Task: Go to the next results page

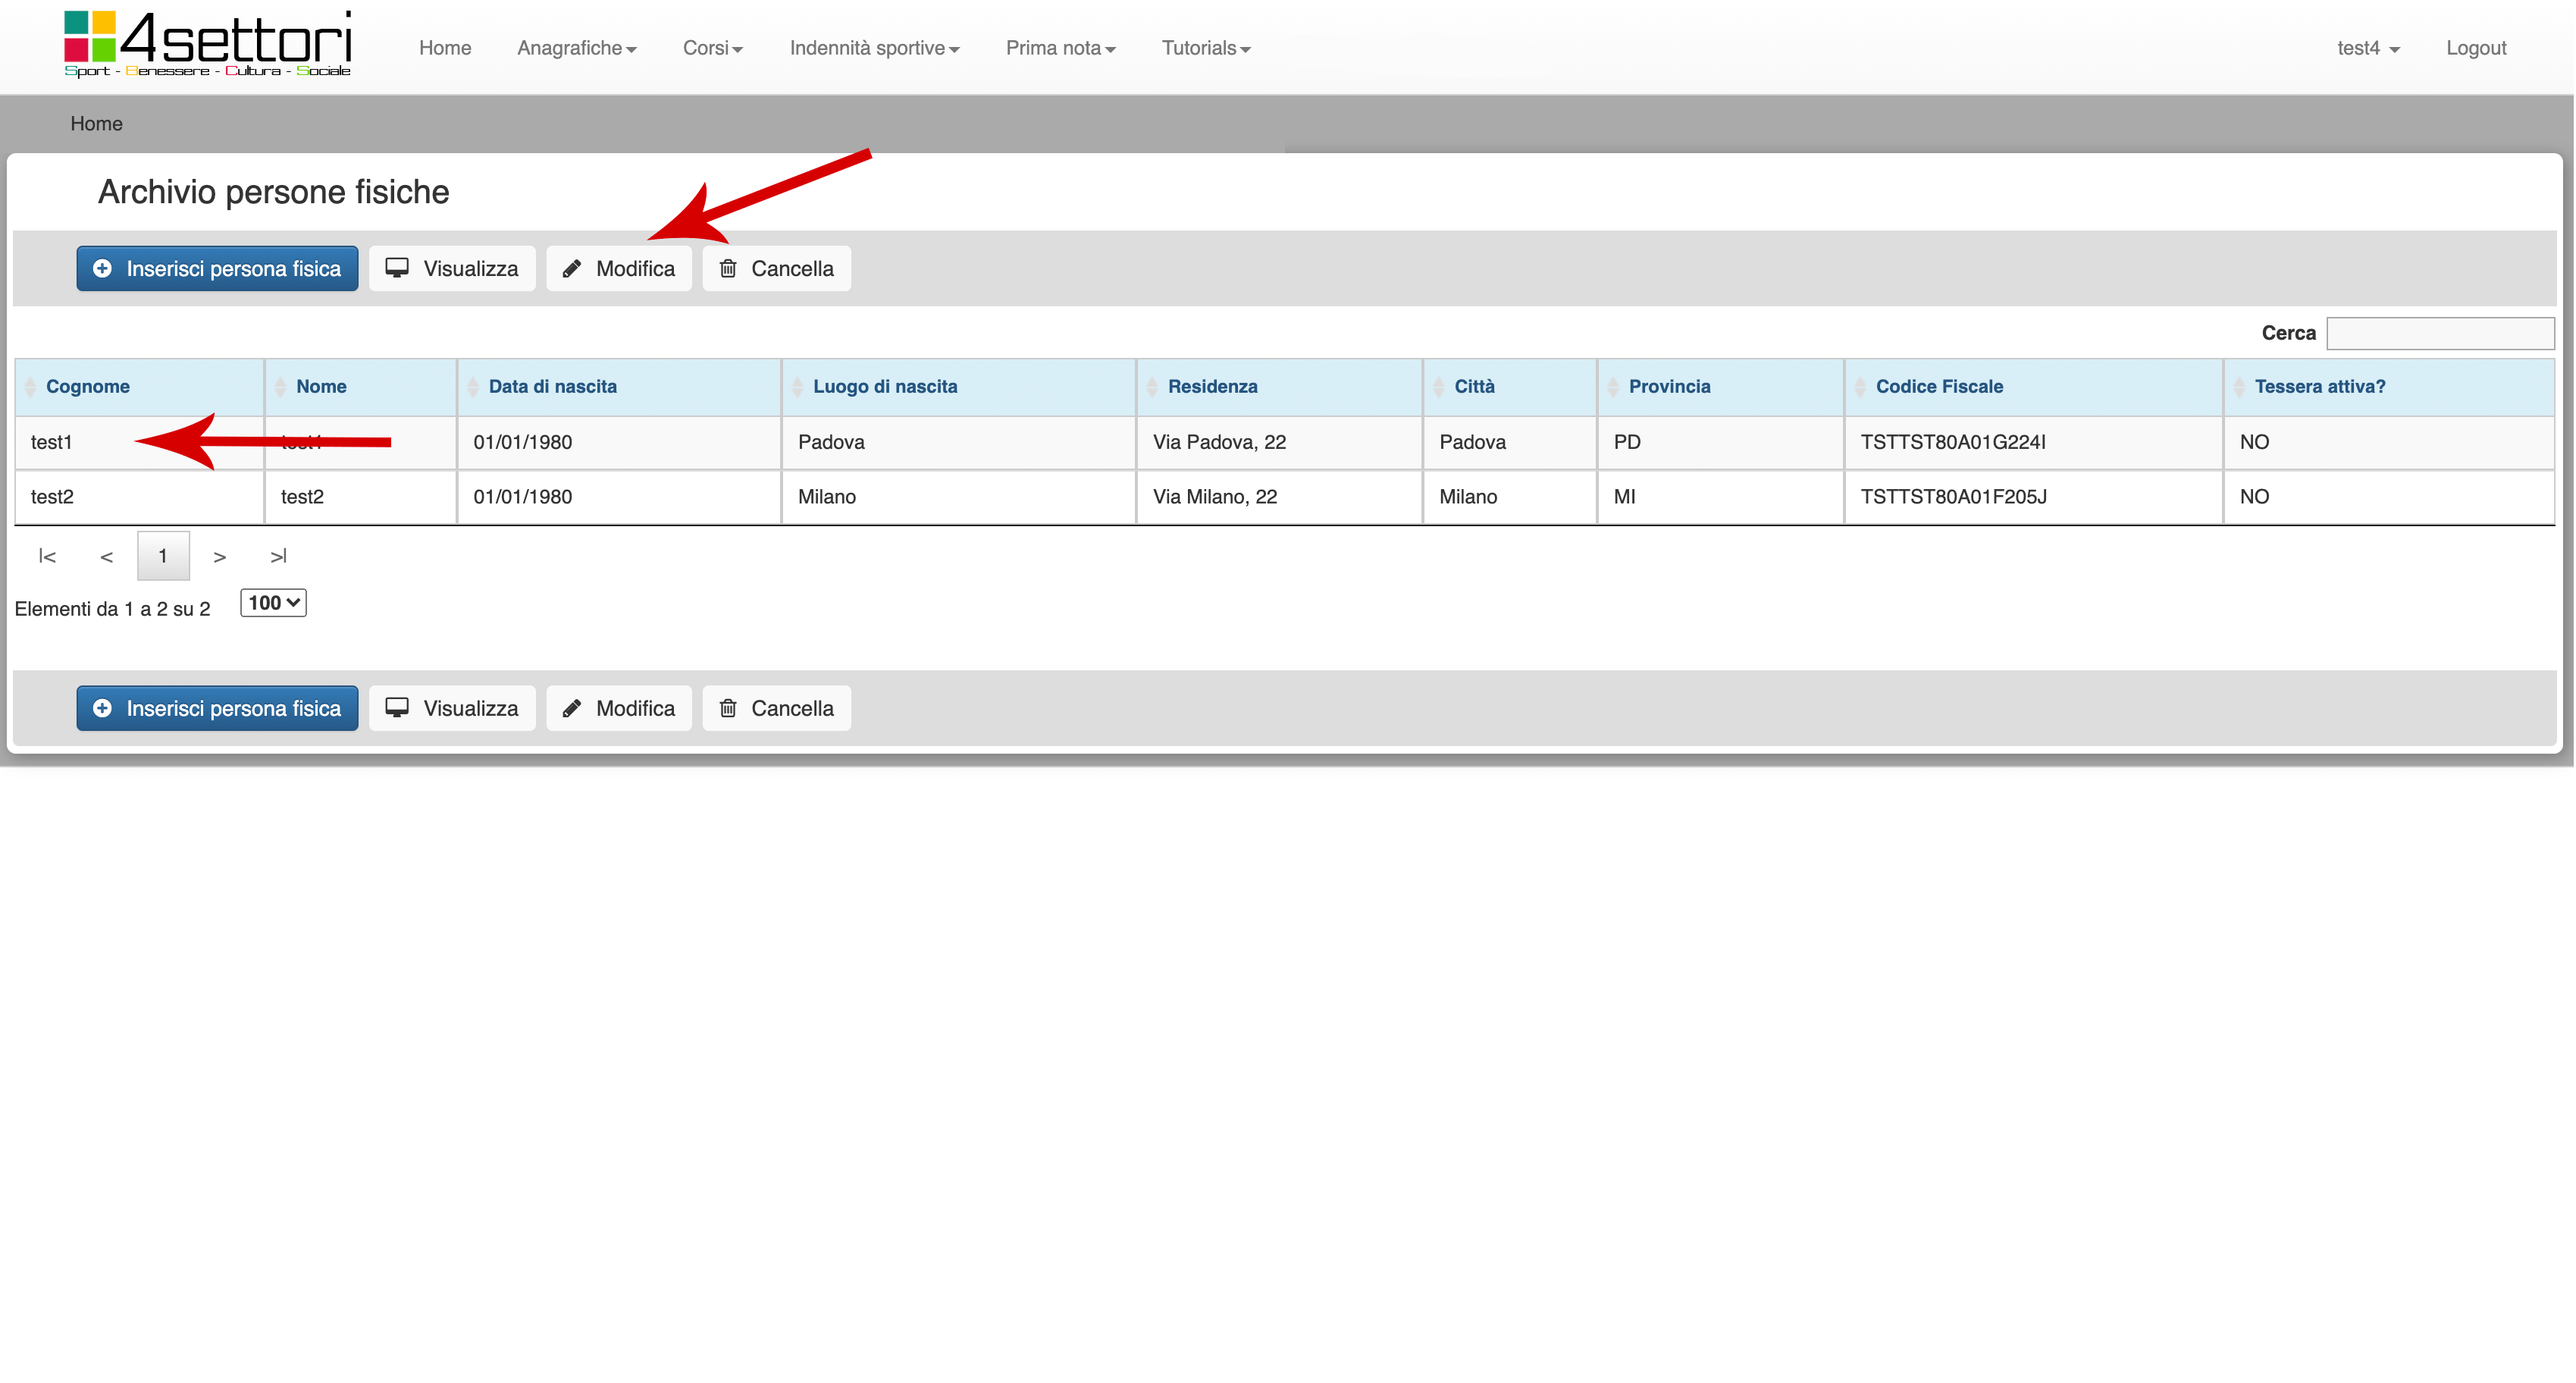Action: [x=220, y=557]
